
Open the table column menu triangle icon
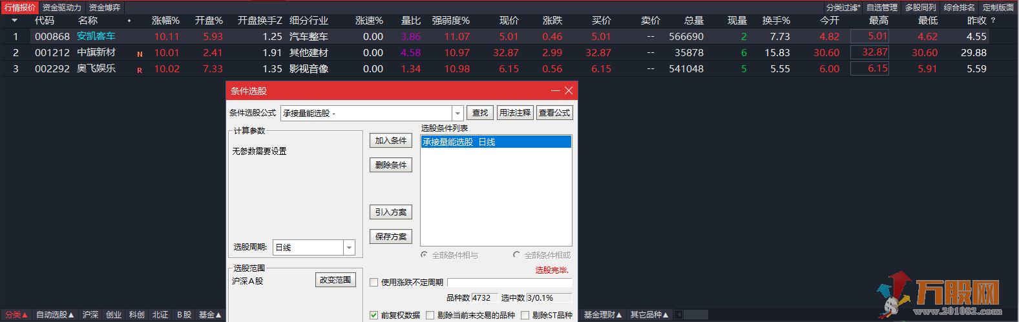pyautogui.click(x=15, y=21)
